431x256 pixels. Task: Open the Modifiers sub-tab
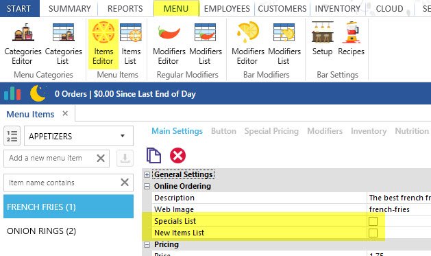[x=325, y=131]
